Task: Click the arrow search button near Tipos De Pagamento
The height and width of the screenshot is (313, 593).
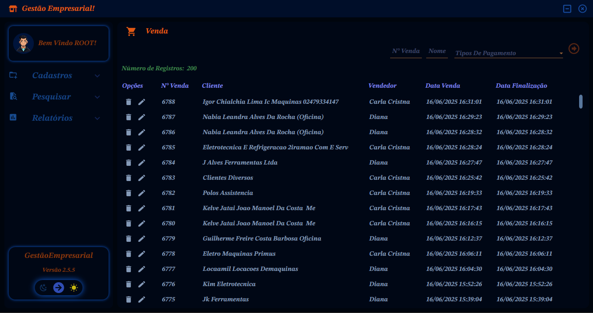Action: click(x=574, y=49)
